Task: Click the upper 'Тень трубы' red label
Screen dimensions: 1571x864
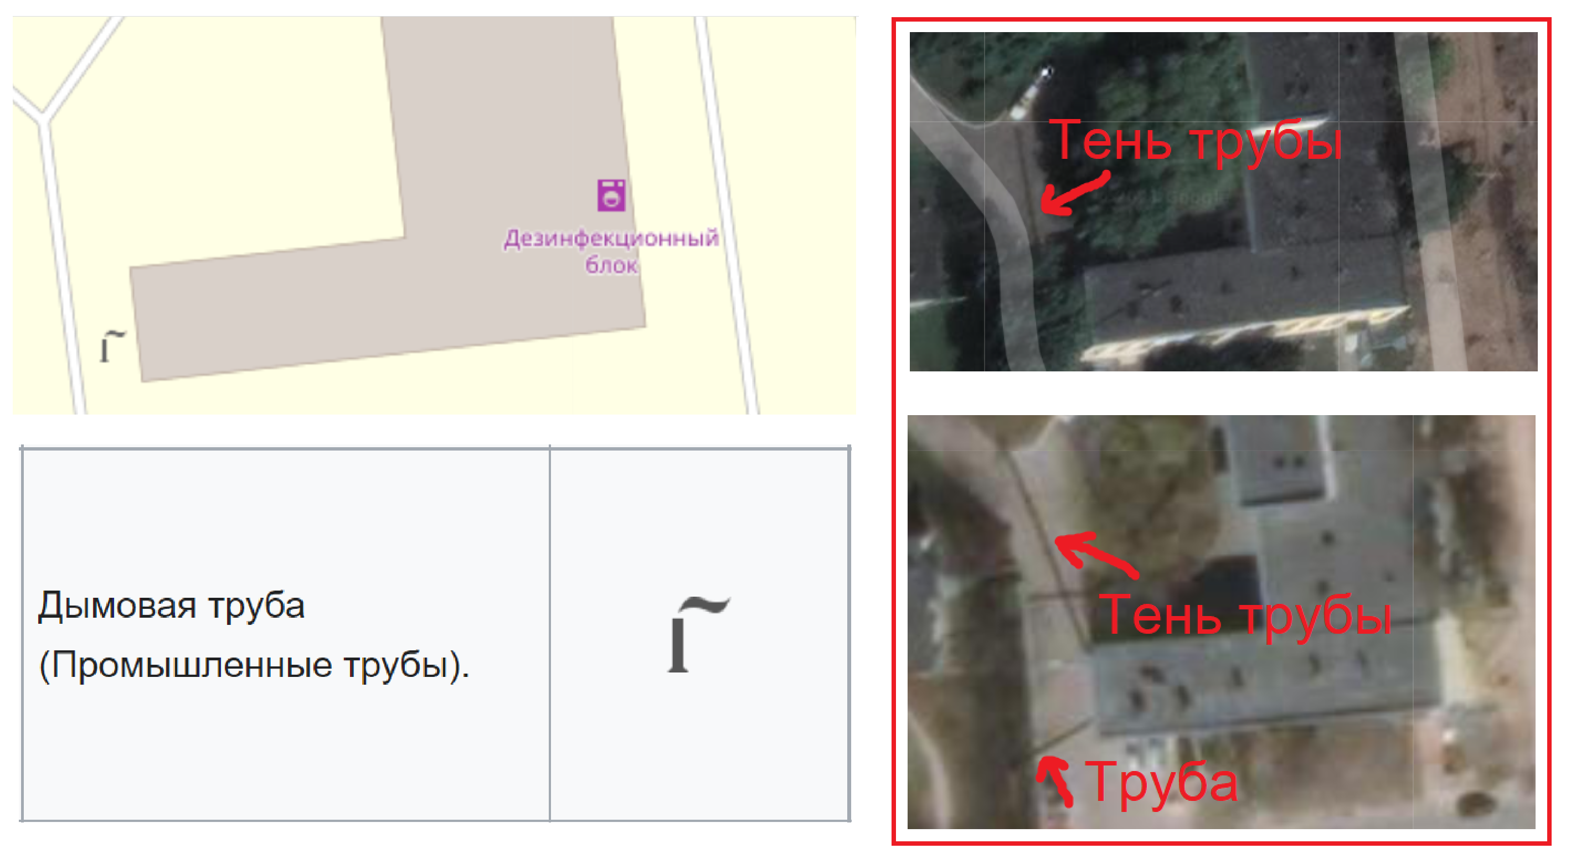Action: click(x=1196, y=141)
